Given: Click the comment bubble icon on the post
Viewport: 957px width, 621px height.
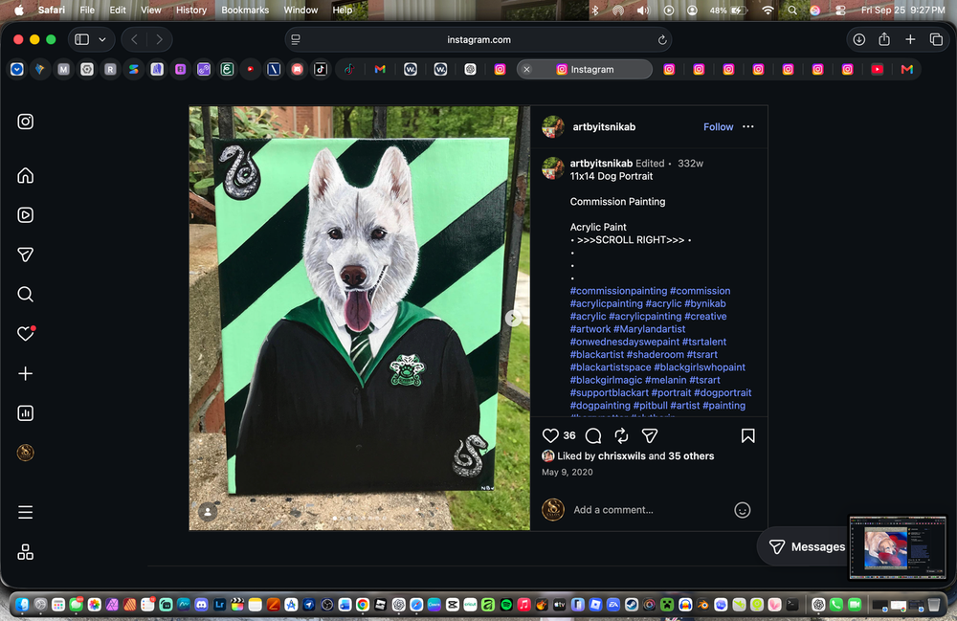Looking at the screenshot, I should [x=593, y=435].
